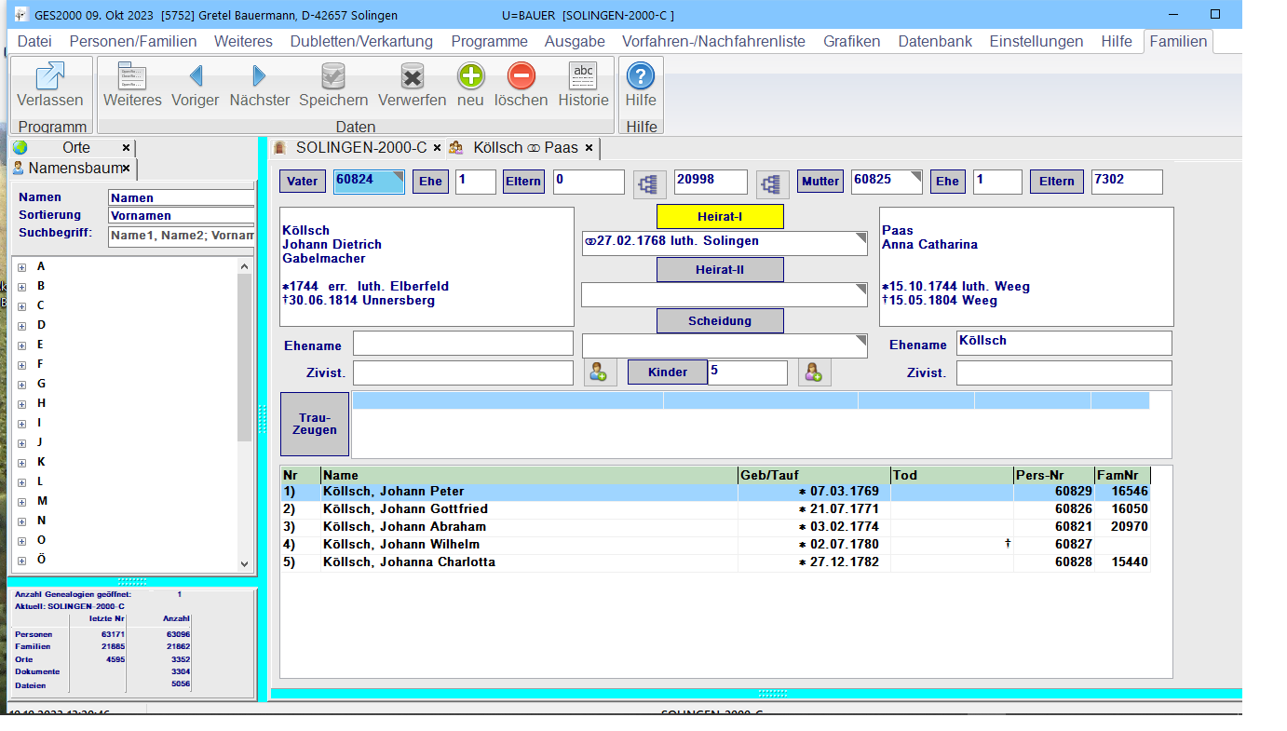Click the mother's Zivist. input field
The height and width of the screenshot is (731, 1287).
(x=1063, y=372)
